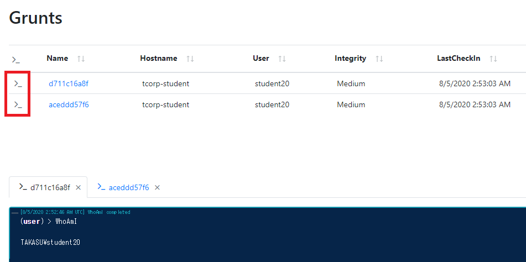Click check-in timestamp in d711c16a8f row
Screen dimensions: 526x262
pos(475,84)
